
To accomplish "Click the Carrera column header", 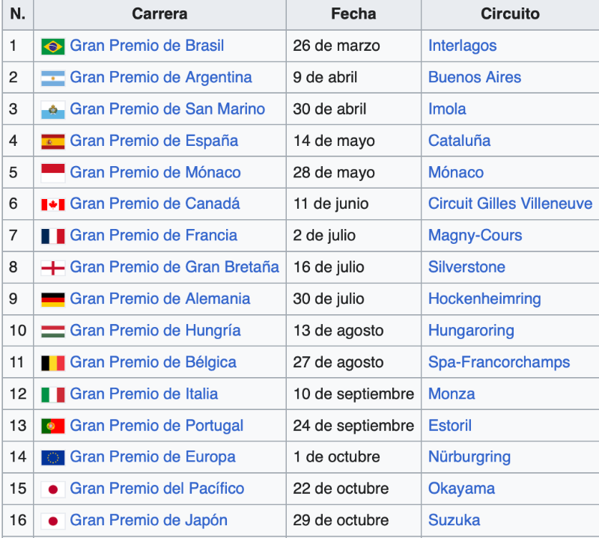I will click(x=159, y=14).
